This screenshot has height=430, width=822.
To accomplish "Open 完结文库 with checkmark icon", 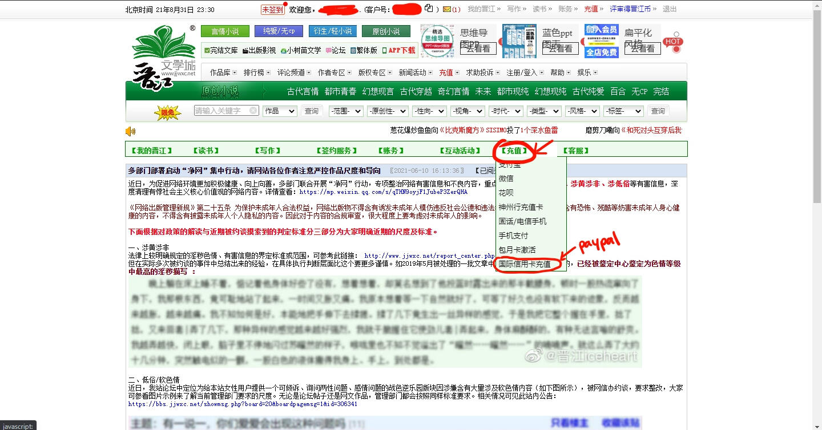I will click(220, 50).
